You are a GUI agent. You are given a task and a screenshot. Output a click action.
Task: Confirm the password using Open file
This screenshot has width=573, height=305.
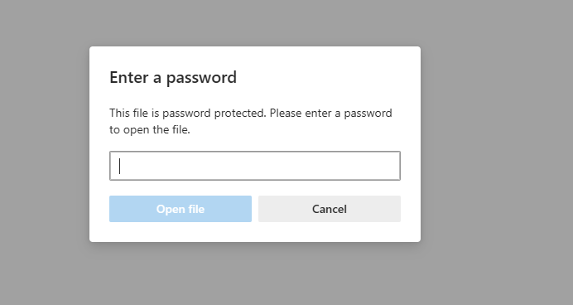[181, 209]
